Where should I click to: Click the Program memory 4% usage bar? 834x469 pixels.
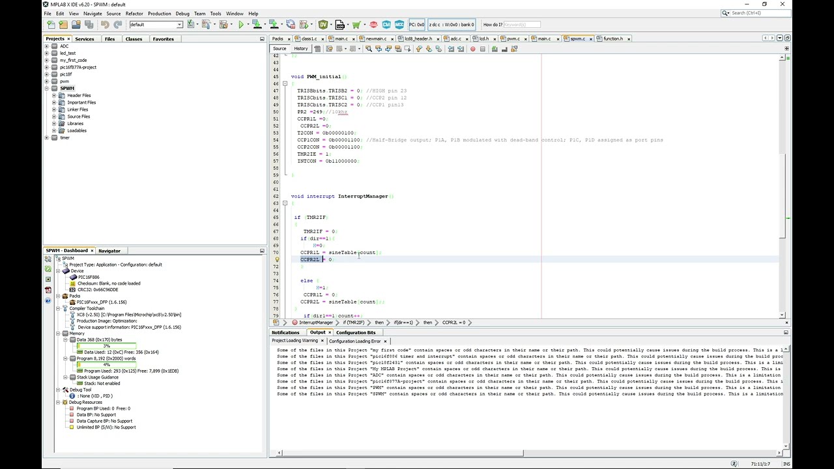[x=106, y=365]
